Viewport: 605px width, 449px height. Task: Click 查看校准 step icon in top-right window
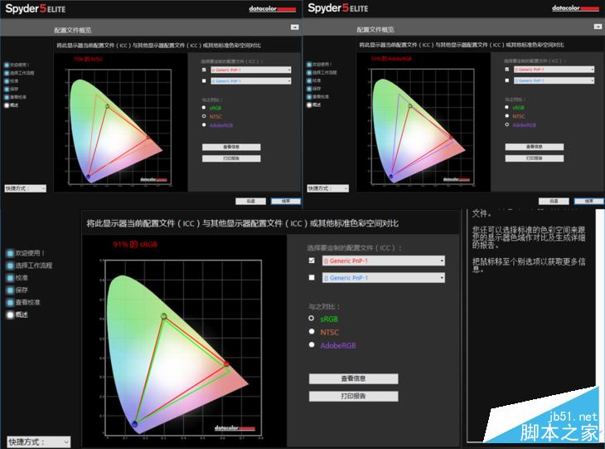[309, 96]
